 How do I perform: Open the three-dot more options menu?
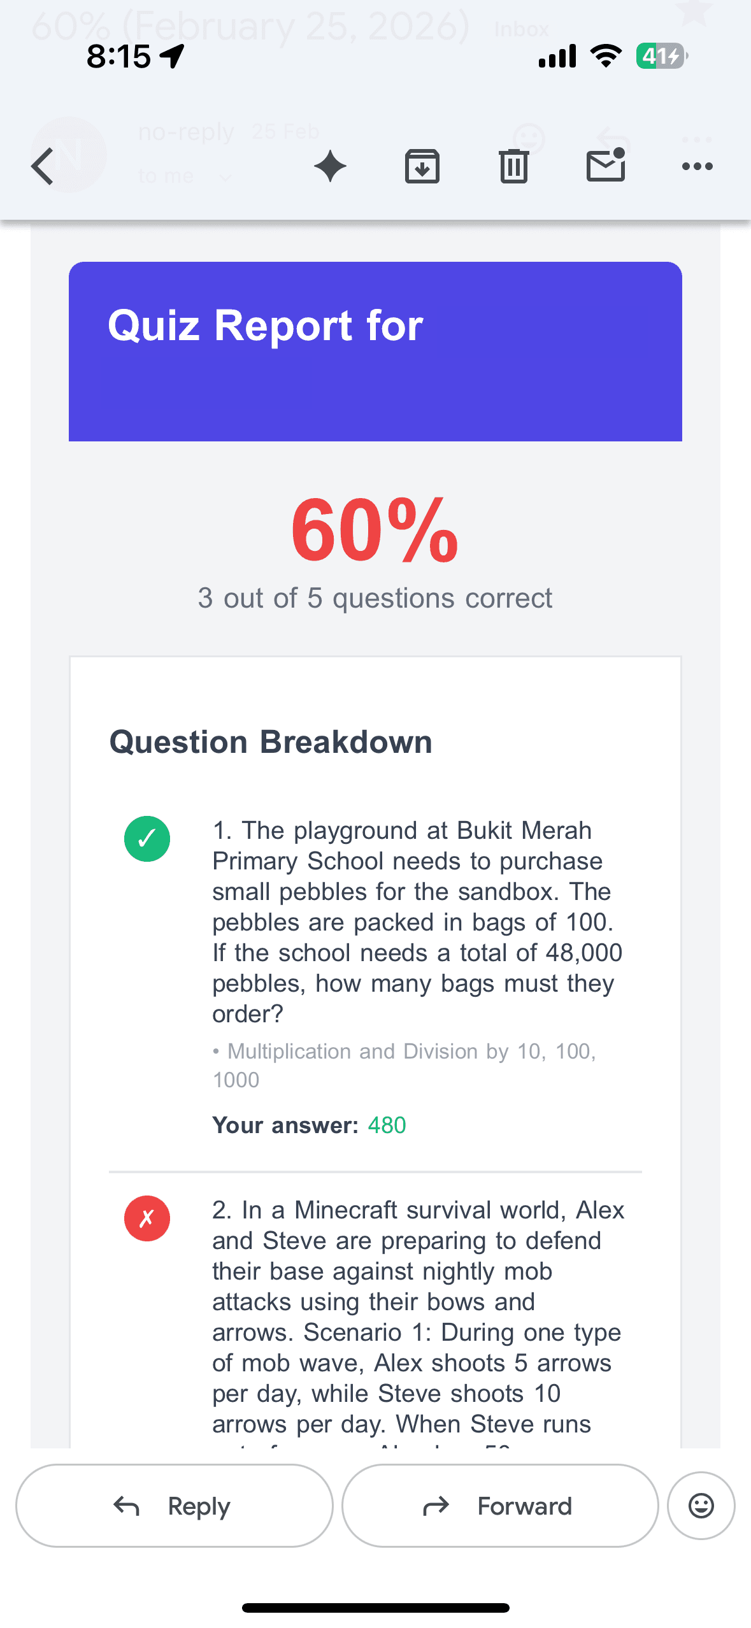[x=697, y=166]
